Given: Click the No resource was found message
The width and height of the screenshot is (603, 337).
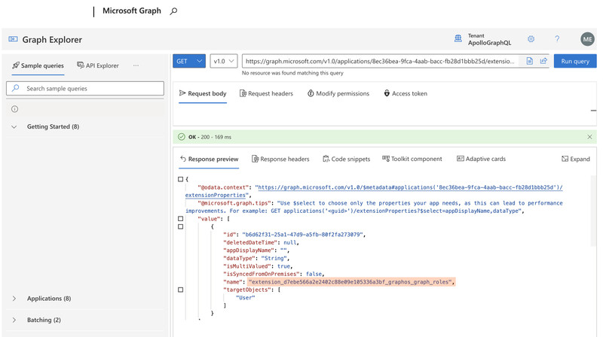Looking at the screenshot, I should pyautogui.click(x=292, y=73).
